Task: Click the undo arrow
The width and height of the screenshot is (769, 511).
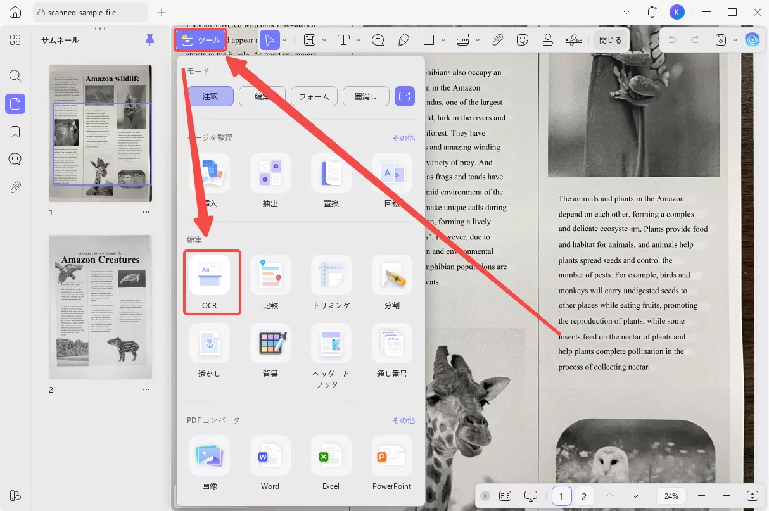Action: [672, 40]
